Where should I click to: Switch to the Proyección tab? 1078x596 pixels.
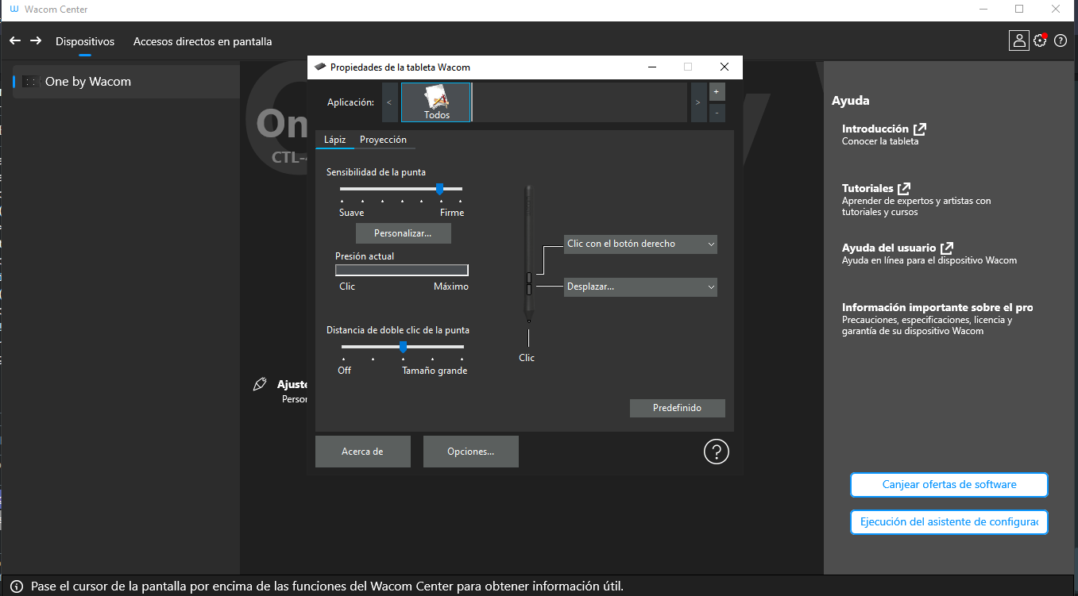(383, 140)
